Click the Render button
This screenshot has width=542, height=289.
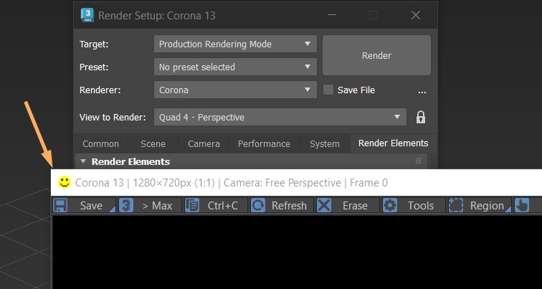(376, 55)
